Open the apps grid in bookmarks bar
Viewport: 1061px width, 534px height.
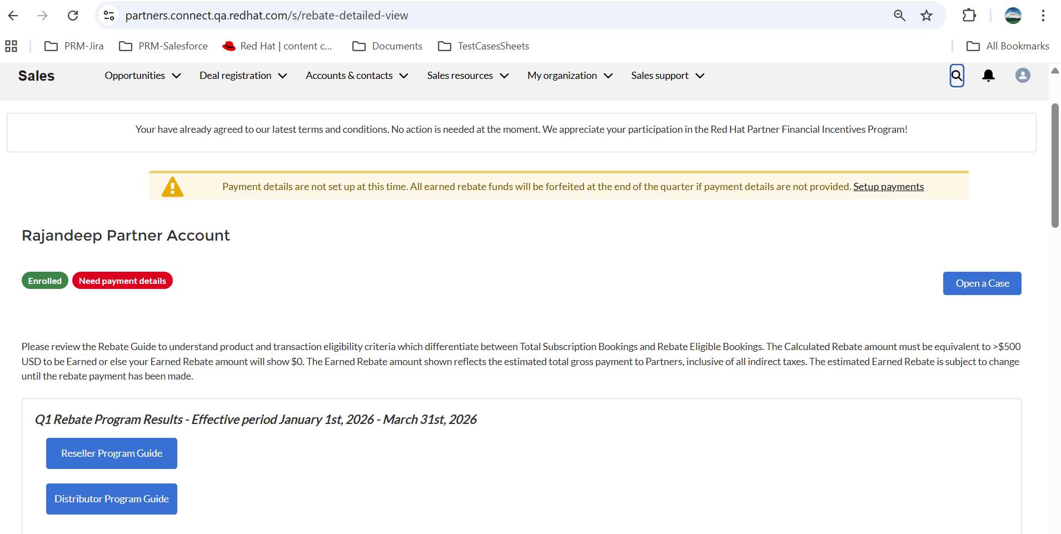click(11, 46)
